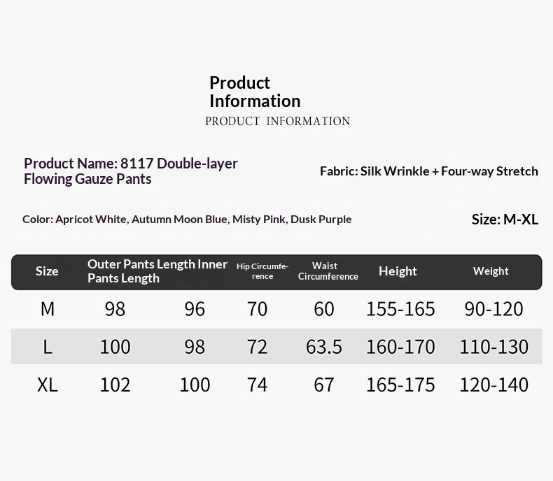Screen dimensions: 553x481
Task: Click the Waist Circumference column header
Action: click(328, 271)
